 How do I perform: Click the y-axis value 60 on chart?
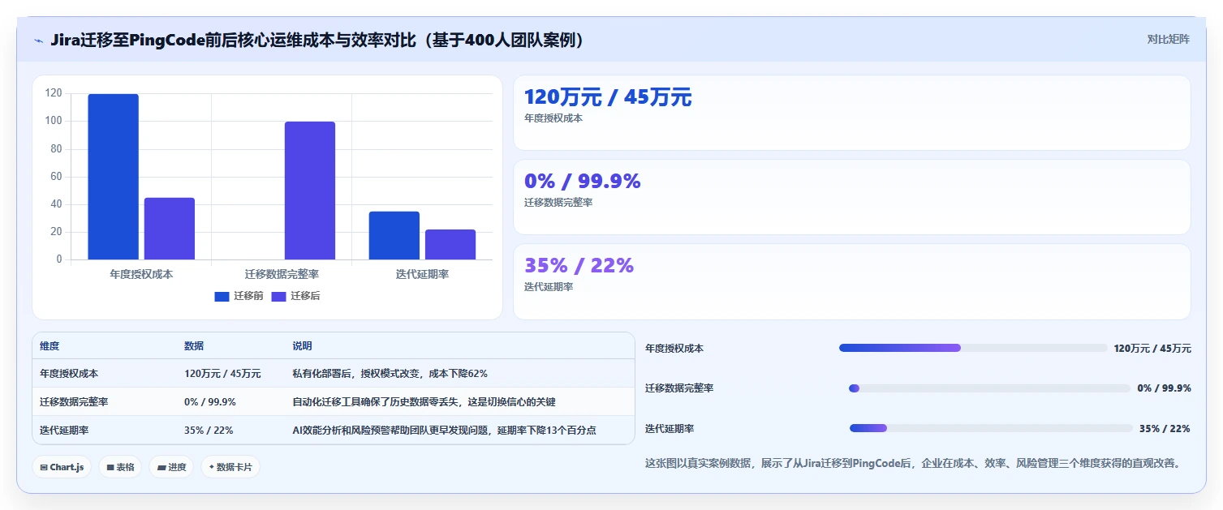56,177
